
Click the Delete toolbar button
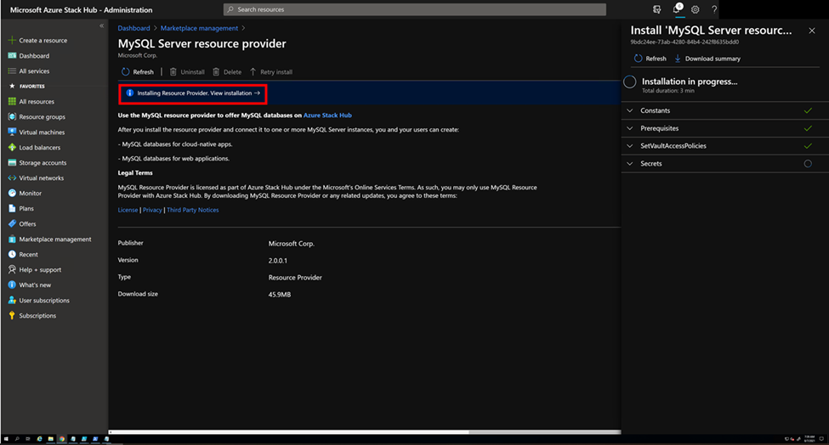tap(227, 72)
